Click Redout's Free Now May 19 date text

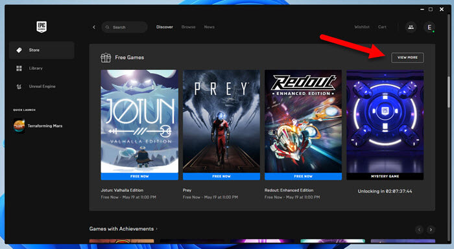point(292,197)
